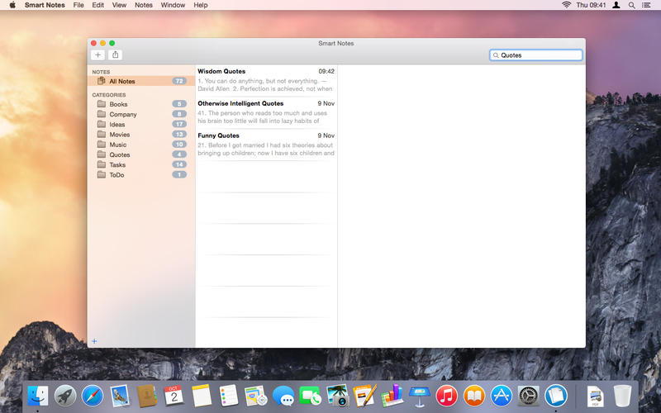
Task: Click the share button in toolbar
Action: 116,55
